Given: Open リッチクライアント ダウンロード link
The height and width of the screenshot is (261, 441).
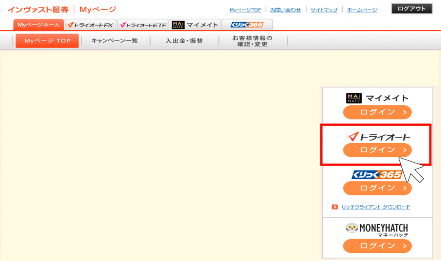Looking at the screenshot, I should pos(376,207).
